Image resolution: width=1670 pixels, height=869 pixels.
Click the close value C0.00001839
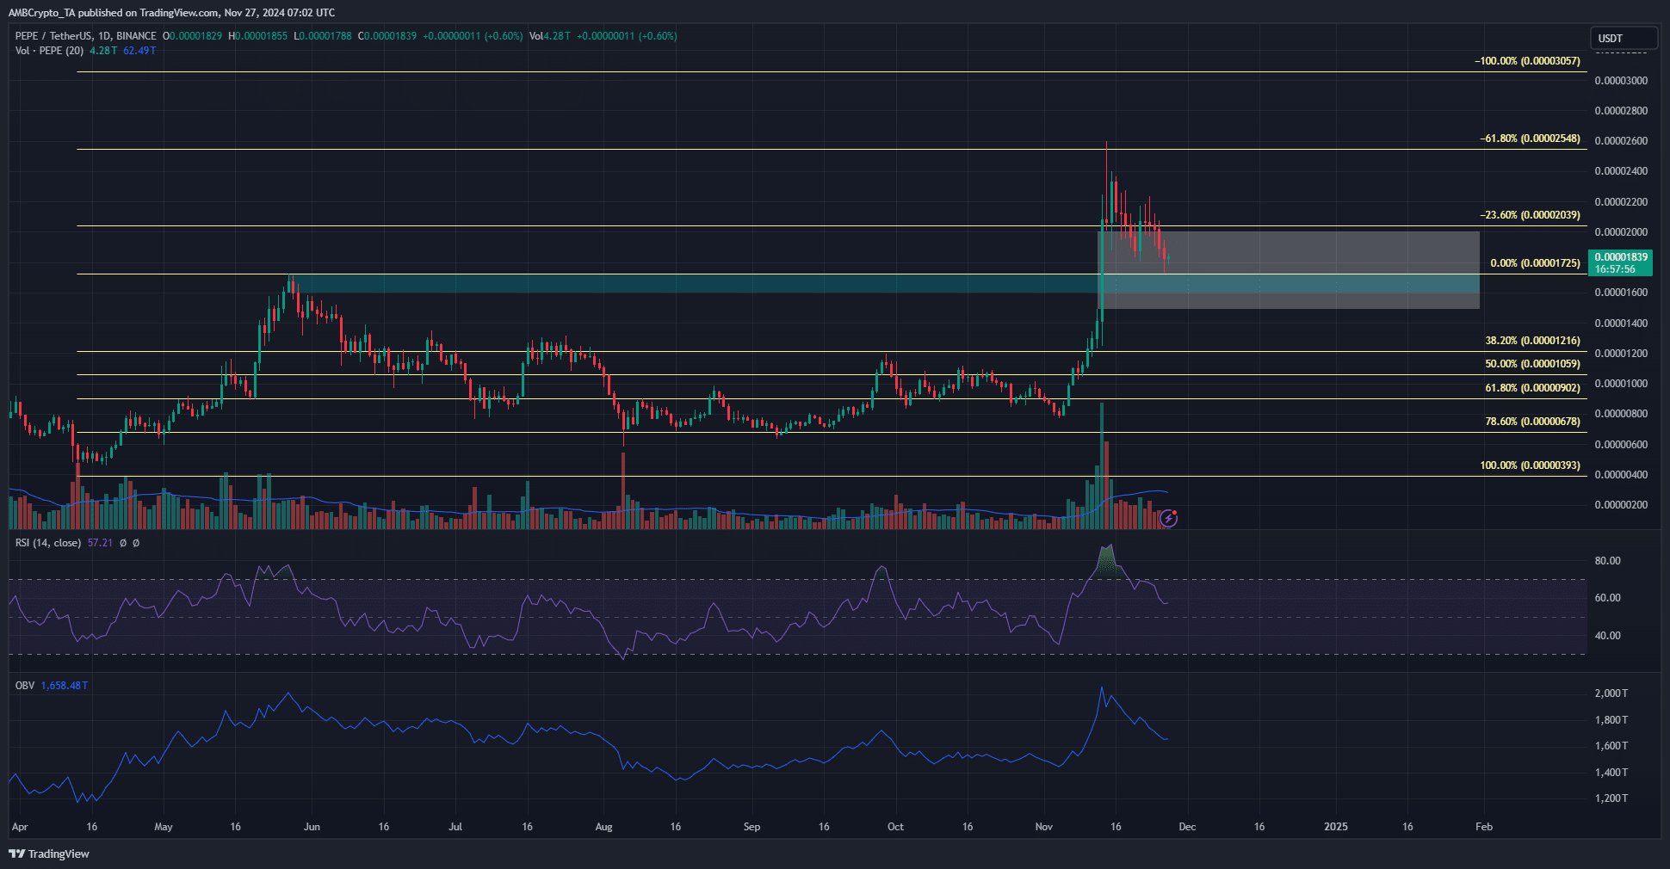[387, 36]
